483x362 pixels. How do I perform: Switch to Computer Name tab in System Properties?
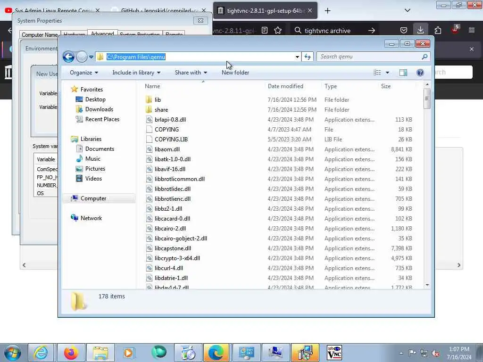pyautogui.click(x=40, y=34)
